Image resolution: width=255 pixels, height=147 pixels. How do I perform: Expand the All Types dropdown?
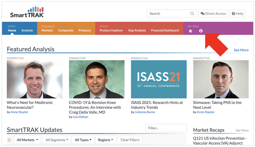pyautogui.click(x=83, y=140)
